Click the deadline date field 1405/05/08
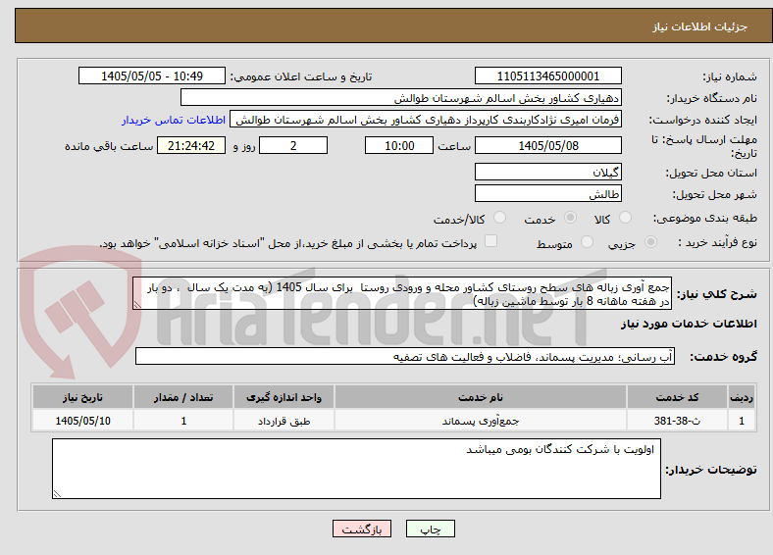Viewport: 773px width, 555px height. (547, 145)
